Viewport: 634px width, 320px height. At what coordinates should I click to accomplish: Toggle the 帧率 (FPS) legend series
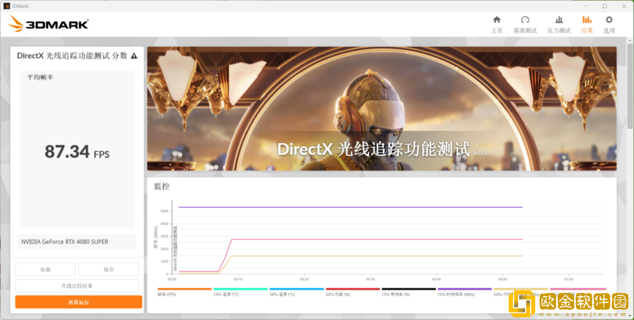pos(184,291)
